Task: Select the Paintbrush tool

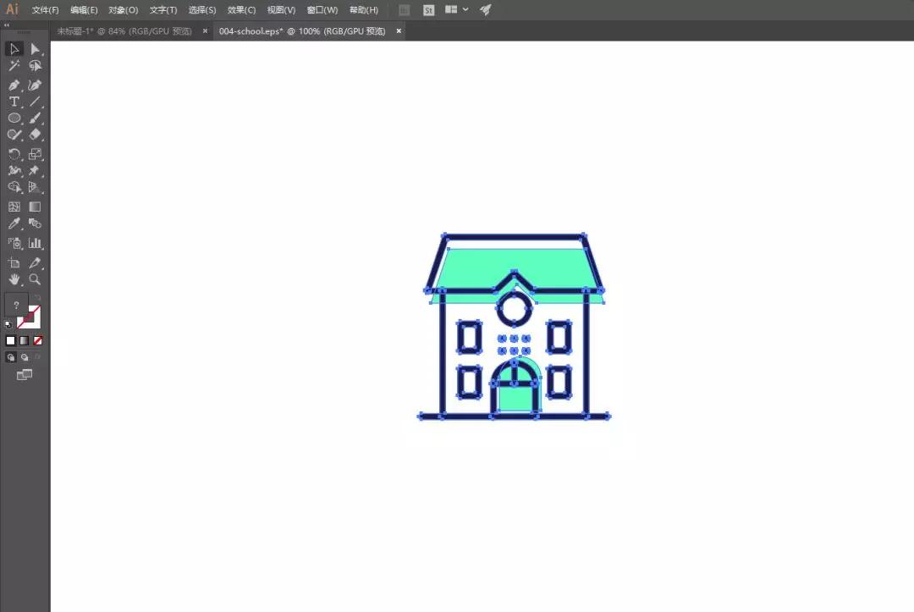Action: 35,119
